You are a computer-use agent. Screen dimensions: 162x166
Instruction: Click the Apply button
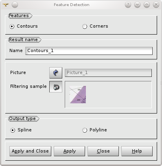tap(70, 151)
